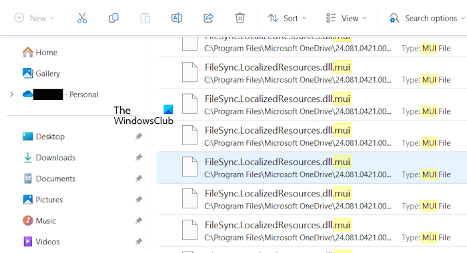Viewport: 467px width, 253px height.
Task: Click the pin icon beside Videos
Action: [139, 242]
